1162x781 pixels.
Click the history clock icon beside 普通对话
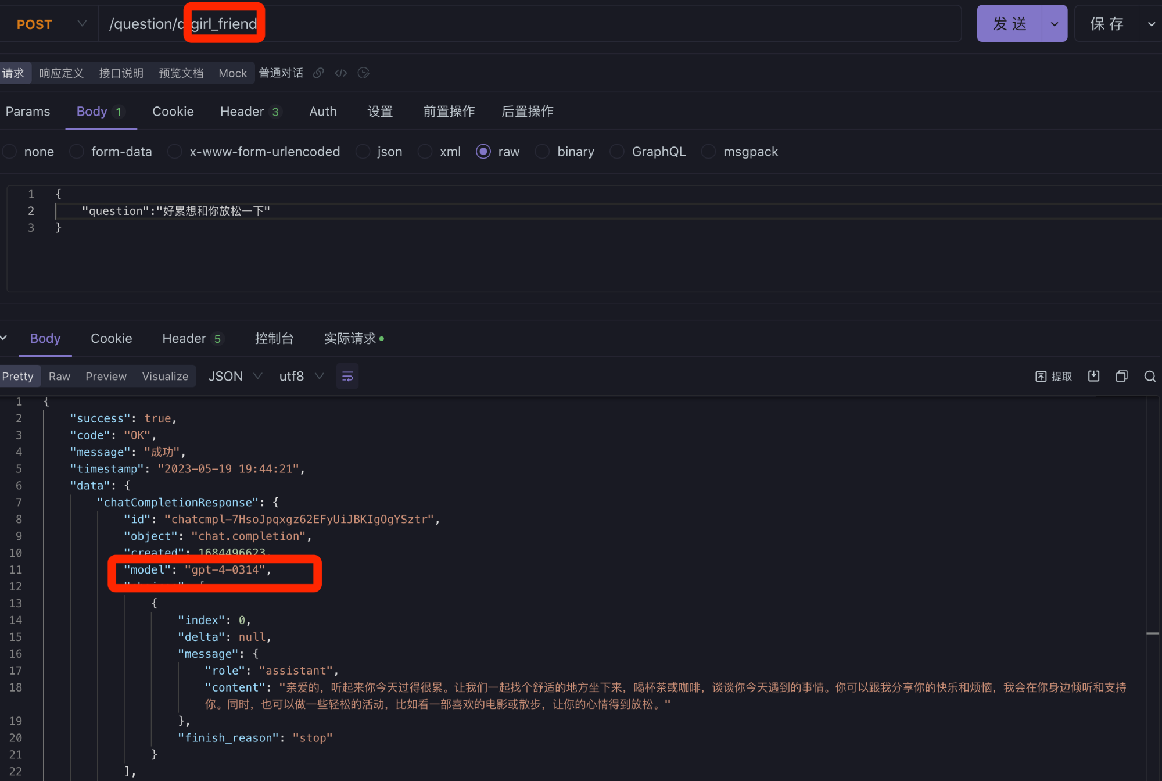pyautogui.click(x=364, y=73)
